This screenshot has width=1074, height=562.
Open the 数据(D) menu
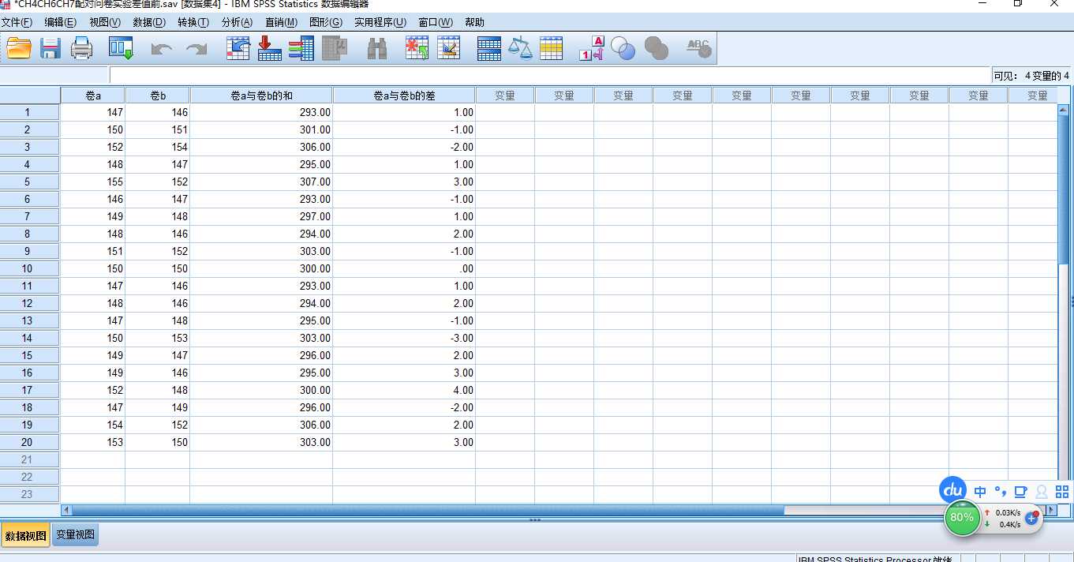tap(149, 22)
